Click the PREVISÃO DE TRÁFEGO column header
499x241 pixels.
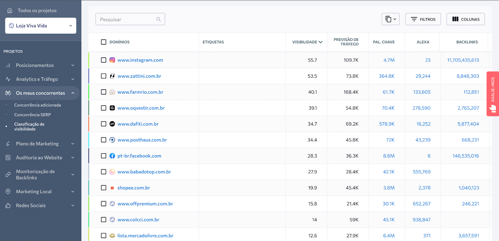click(x=346, y=42)
